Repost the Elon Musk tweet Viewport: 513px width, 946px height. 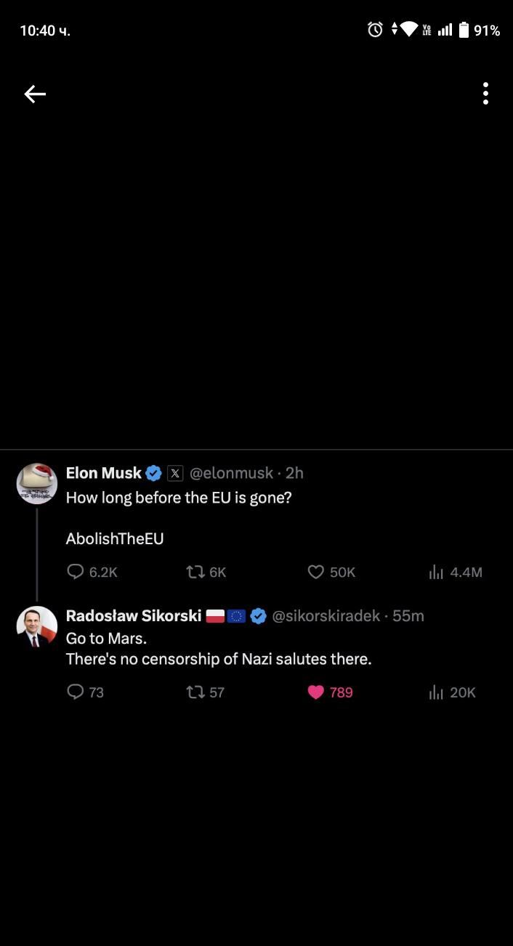(195, 573)
